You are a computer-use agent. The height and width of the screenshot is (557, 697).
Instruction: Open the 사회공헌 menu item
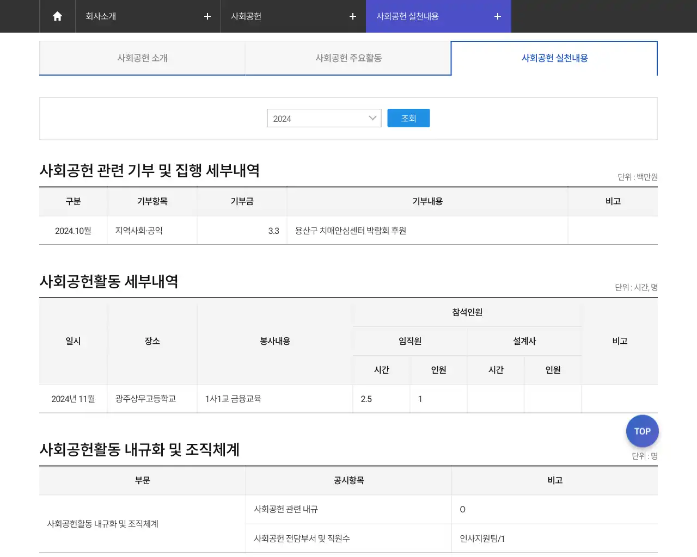[244, 16]
